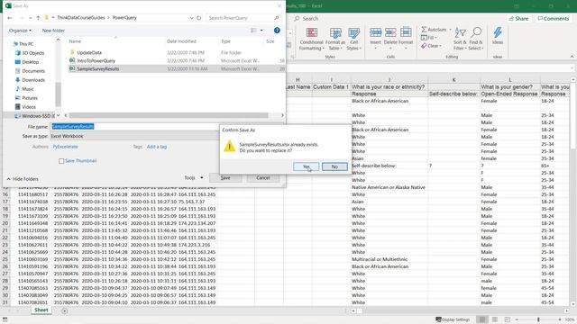Screen dimensions: 577x324
Task: Open 3D Objects in navigation pane
Action: click(32, 53)
